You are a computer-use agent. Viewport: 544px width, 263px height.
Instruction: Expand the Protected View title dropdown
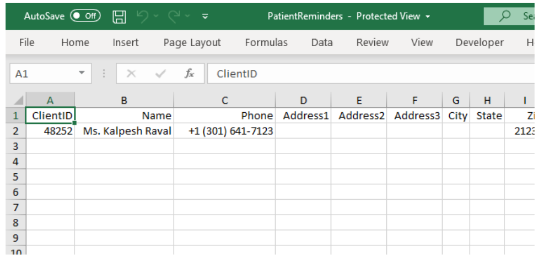point(428,17)
